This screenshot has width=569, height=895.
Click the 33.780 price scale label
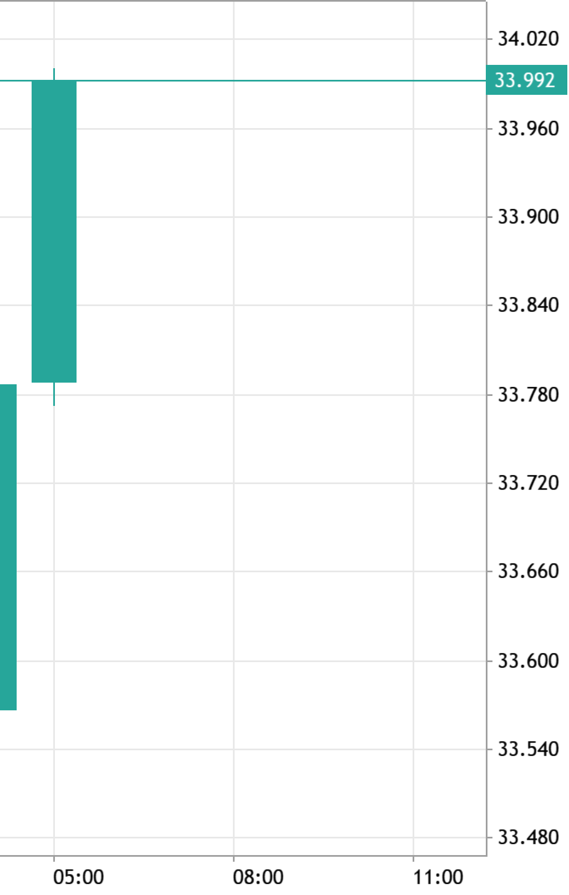(x=528, y=395)
